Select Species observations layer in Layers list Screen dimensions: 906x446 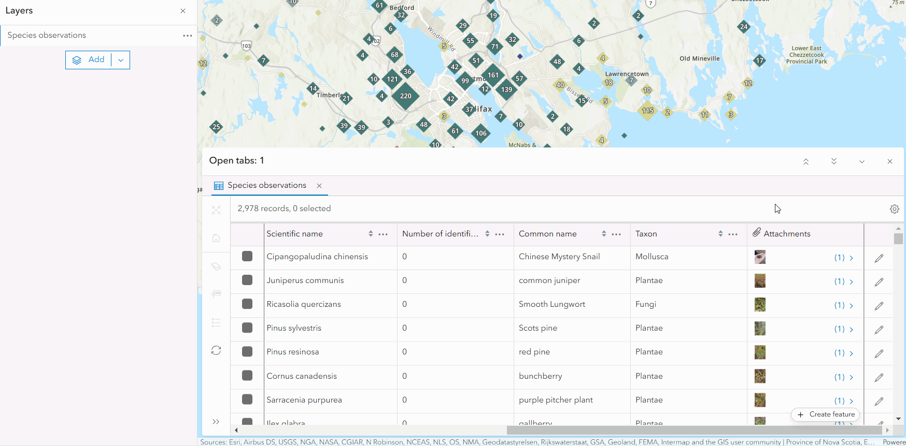(x=47, y=36)
